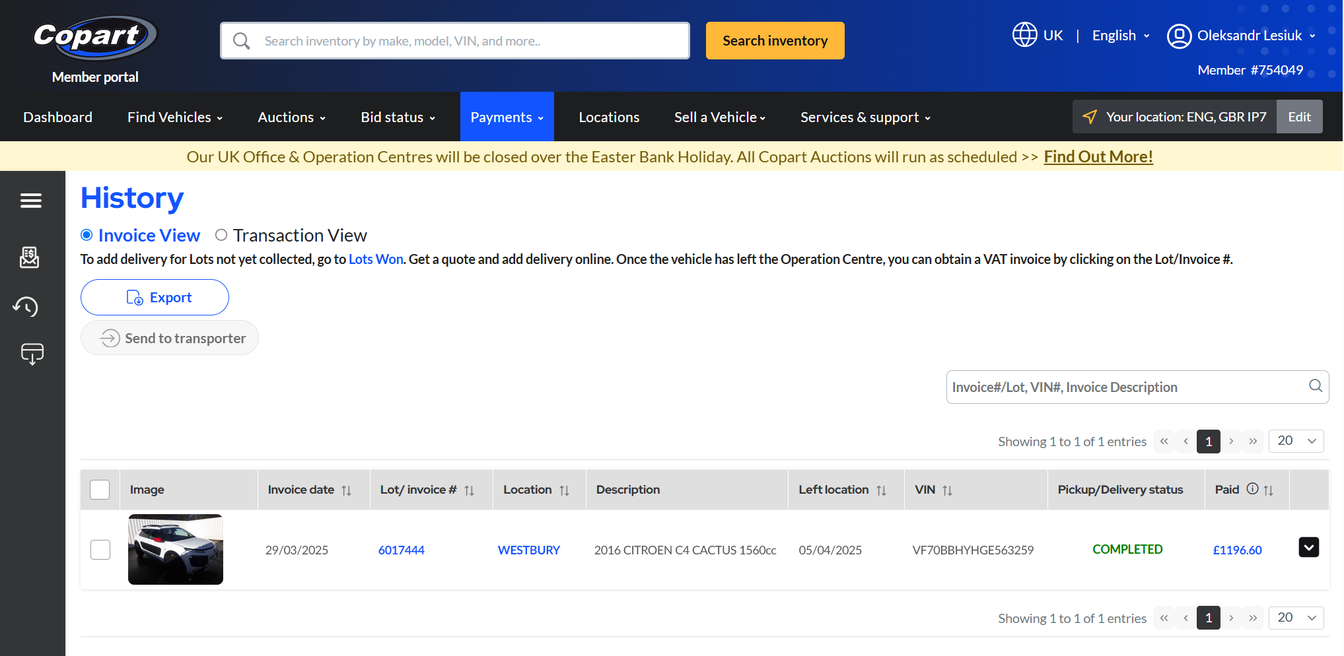Click the Send to transporter button

[170, 338]
